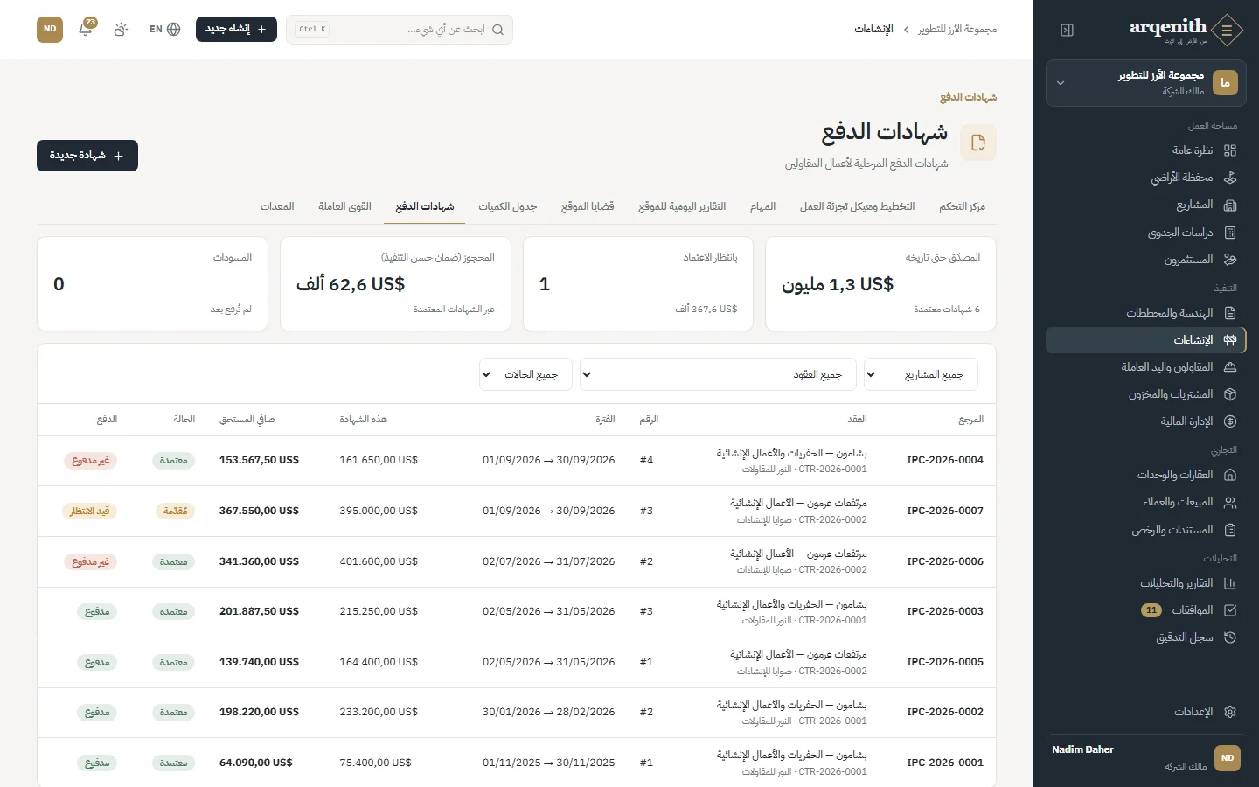This screenshot has width=1259, height=787.
Task: Switch to جدول الكميات tab
Action: [508, 206]
